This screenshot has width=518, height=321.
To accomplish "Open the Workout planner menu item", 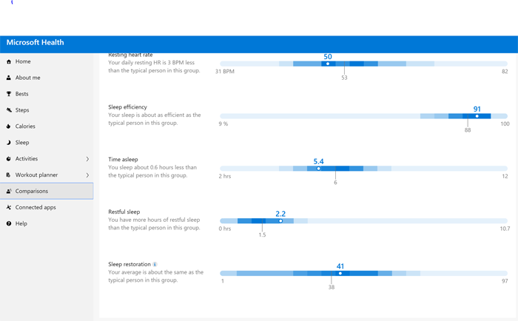I will pyautogui.click(x=36, y=175).
